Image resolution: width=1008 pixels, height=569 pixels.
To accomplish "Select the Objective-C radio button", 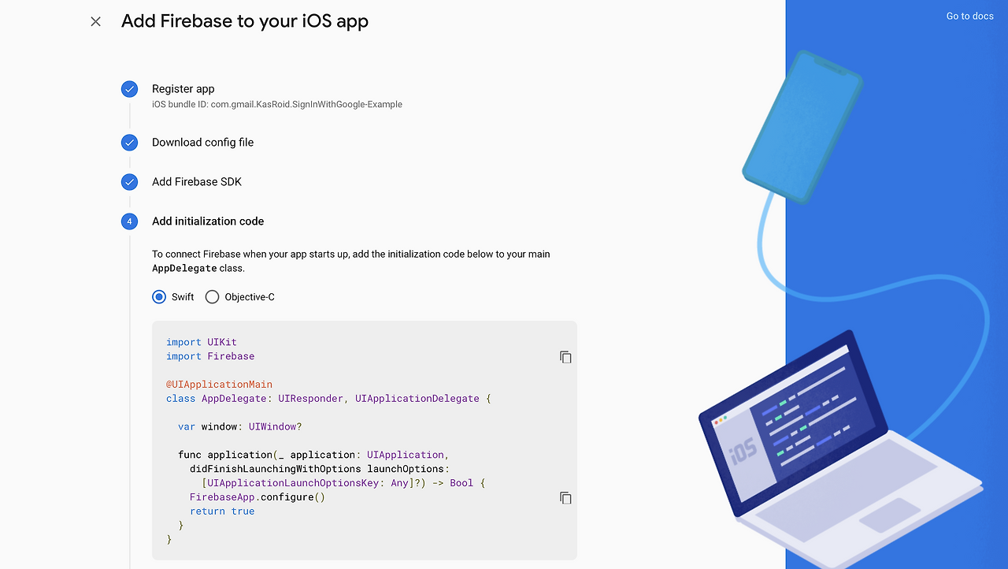I will coord(212,297).
